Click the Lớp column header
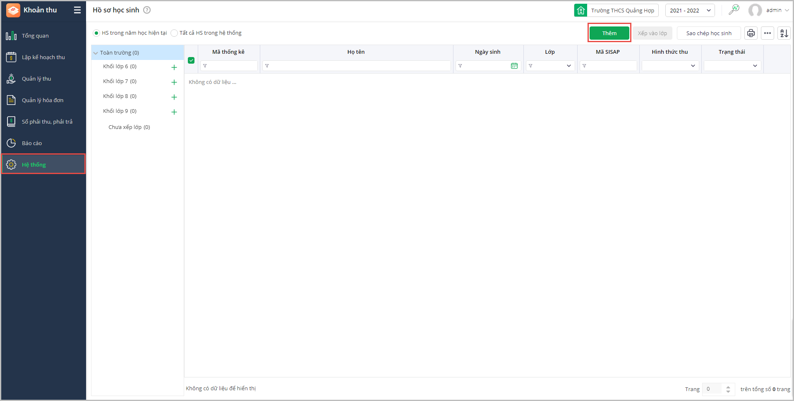The width and height of the screenshot is (794, 401). 550,52
